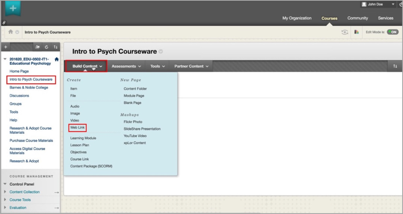Click the add menu item plus icon
This screenshot has height=214, width=403.
pyautogui.click(x=5, y=47)
